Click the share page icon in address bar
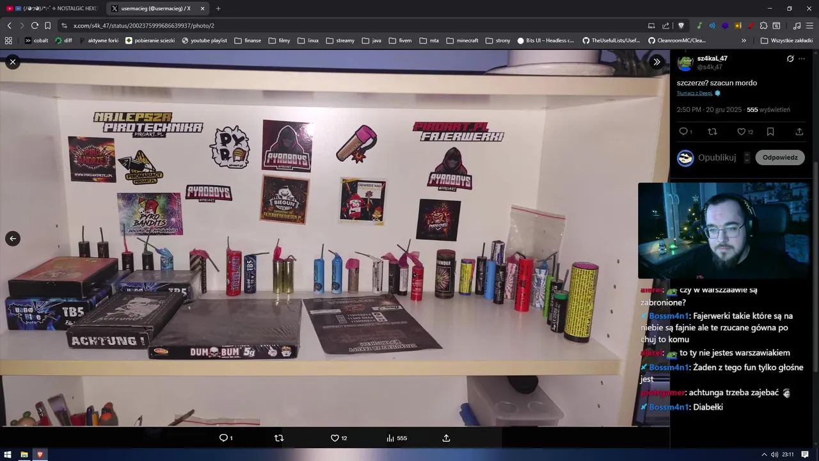 pyautogui.click(x=665, y=26)
